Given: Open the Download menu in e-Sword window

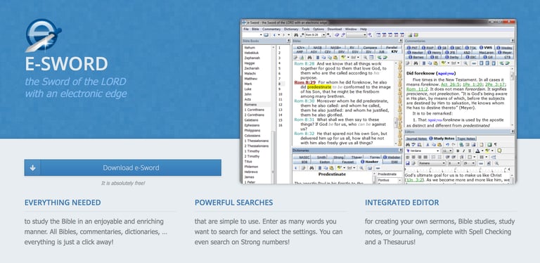Looking at the screenshot, I should click(x=335, y=30).
